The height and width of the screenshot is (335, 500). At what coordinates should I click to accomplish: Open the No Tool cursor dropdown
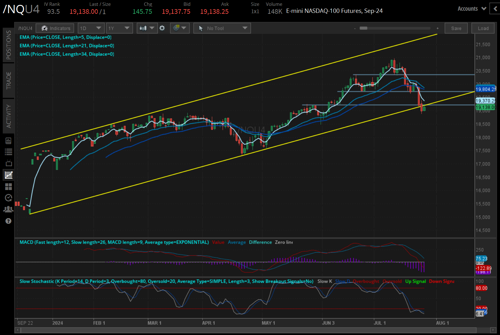[222, 28]
